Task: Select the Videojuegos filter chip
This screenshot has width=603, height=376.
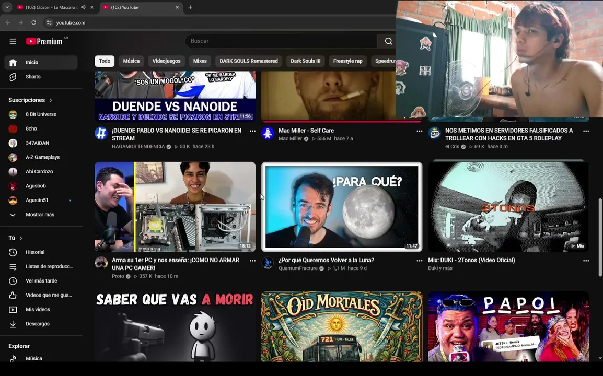Action: pyautogui.click(x=166, y=61)
